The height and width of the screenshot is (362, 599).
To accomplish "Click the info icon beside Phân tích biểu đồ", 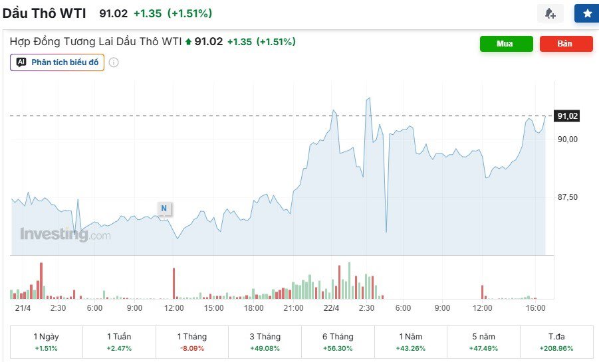I will (x=114, y=62).
